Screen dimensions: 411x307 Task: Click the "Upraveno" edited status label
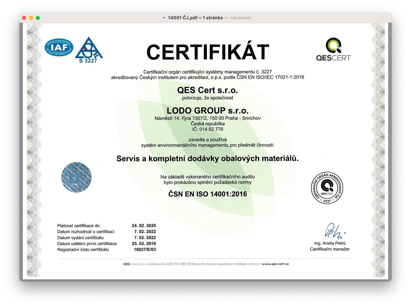pos(240,18)
